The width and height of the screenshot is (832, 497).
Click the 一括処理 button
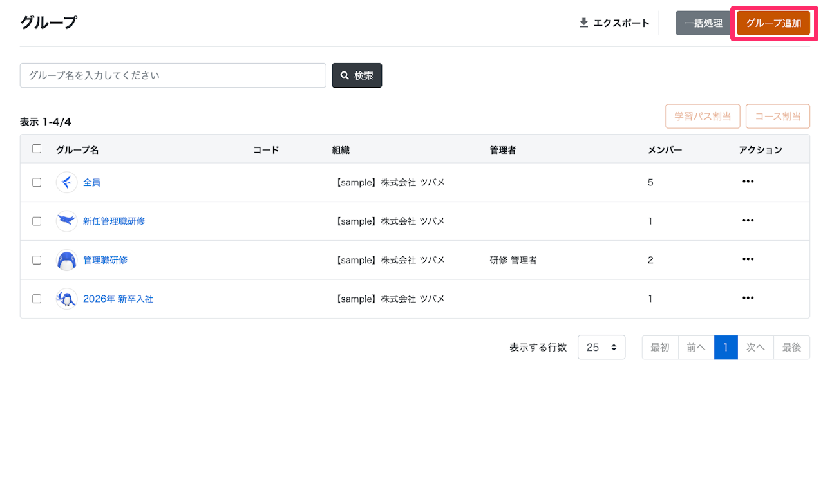click(703, 23)
